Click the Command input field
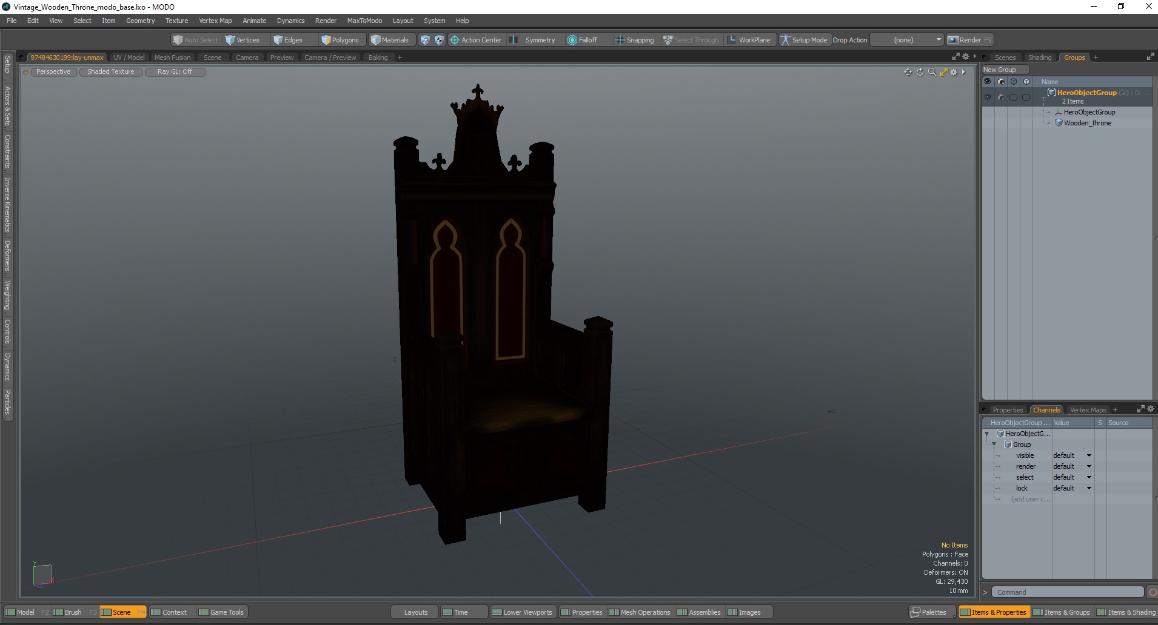This screenshot has width=1158, height=625. click(x=1068, y=592)
